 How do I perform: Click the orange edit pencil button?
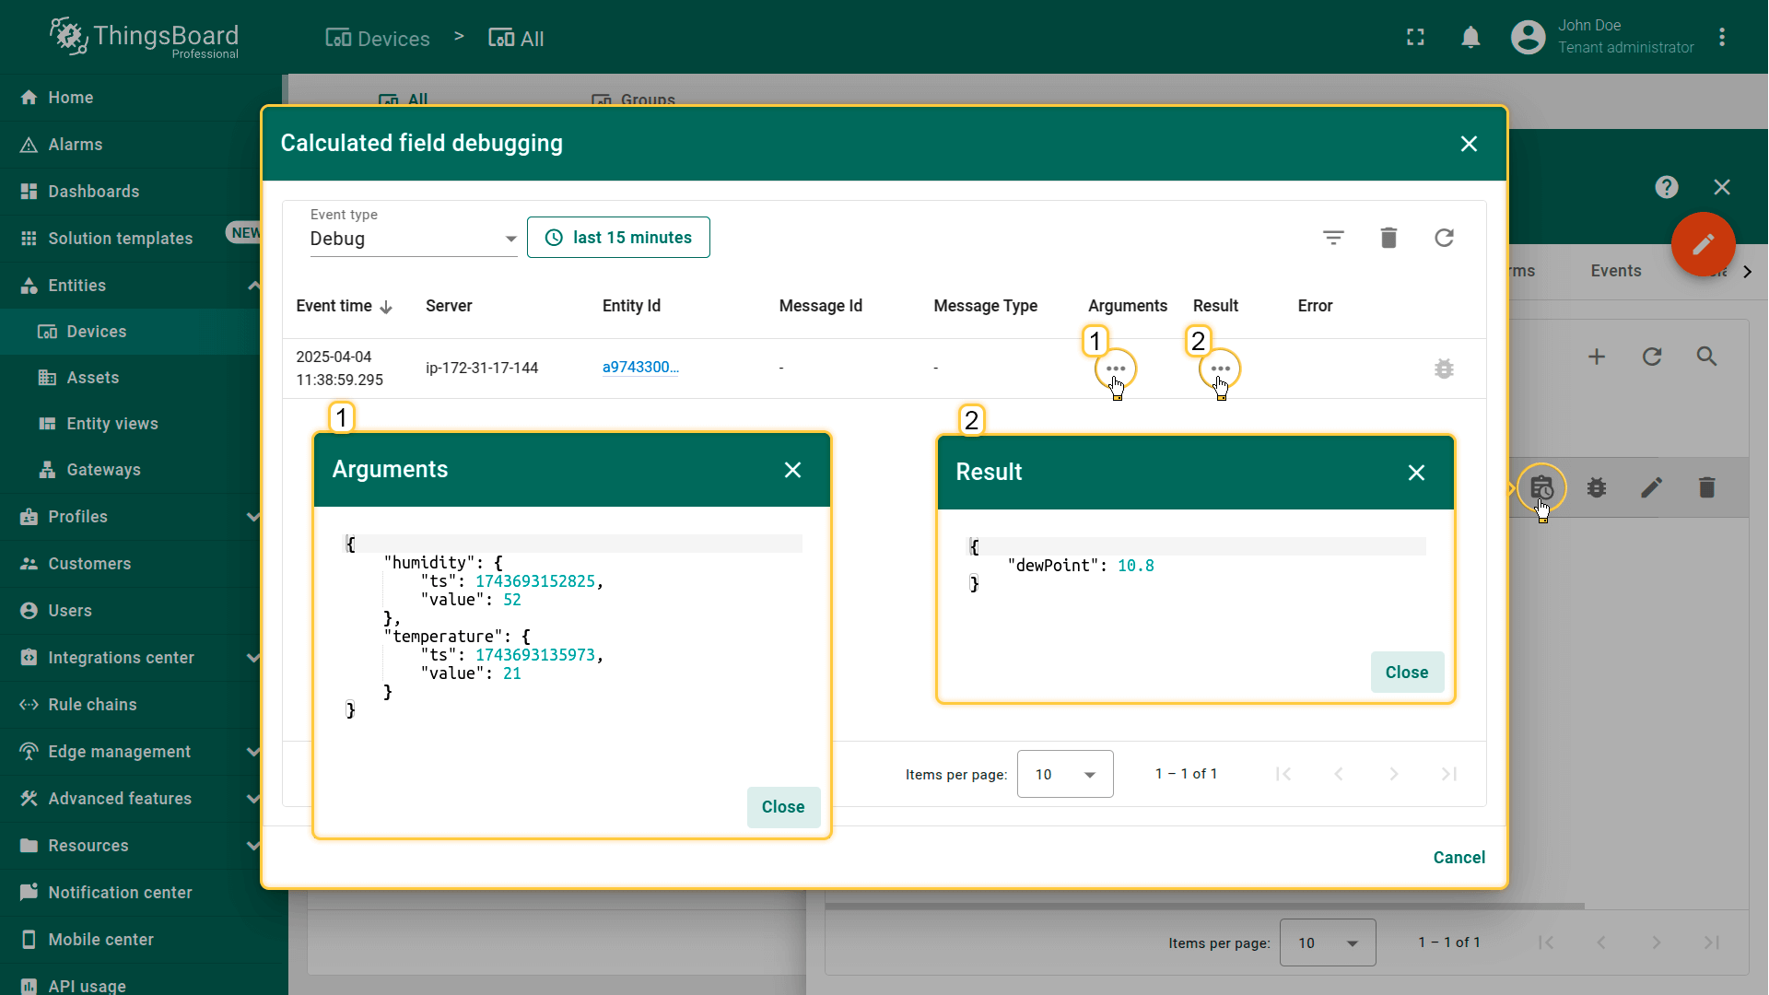pyautogui.click(x=1703, y=244)
